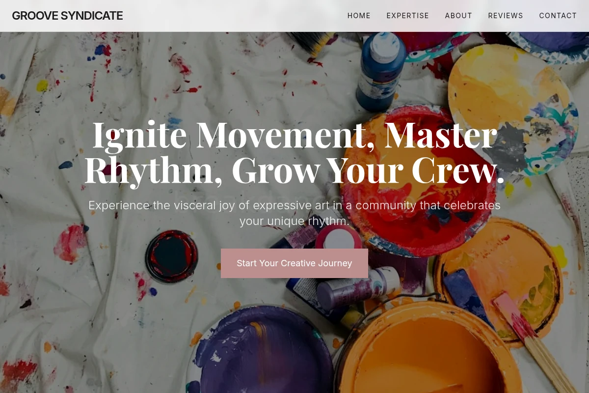
Task: Click the pink paint splatter on cloth
Action: point(70,243)
